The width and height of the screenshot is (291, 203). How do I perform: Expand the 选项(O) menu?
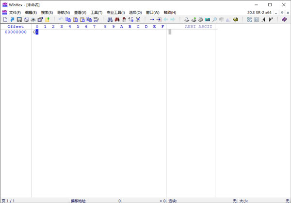tap(135, 13)
